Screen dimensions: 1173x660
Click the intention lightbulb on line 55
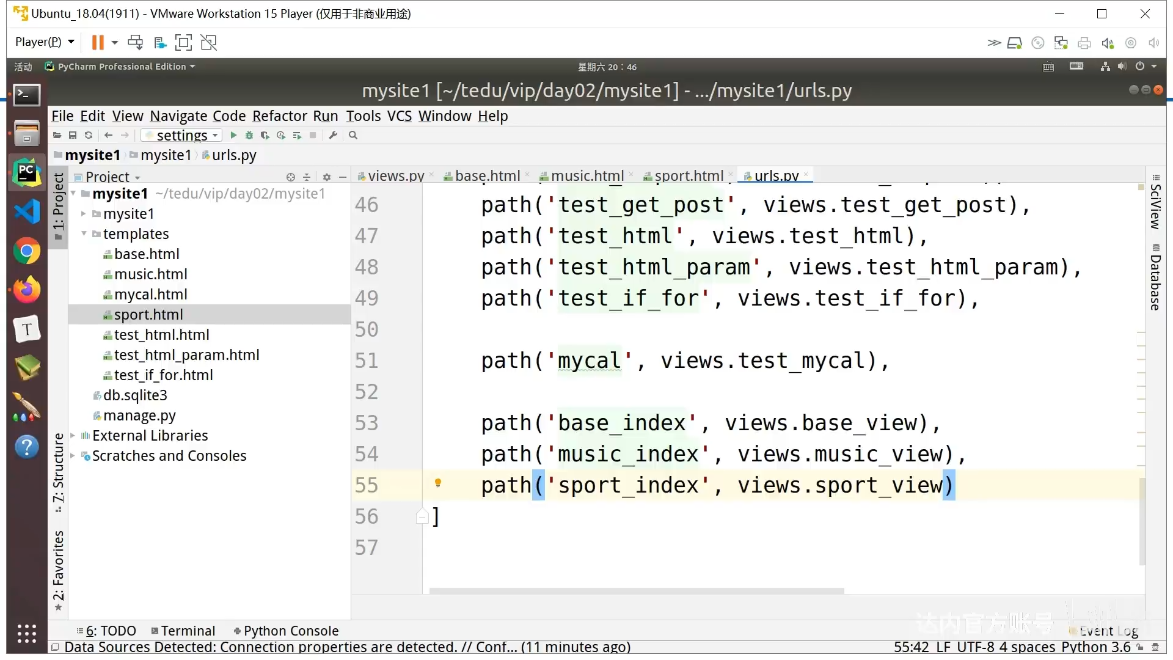tap(438, 483)
